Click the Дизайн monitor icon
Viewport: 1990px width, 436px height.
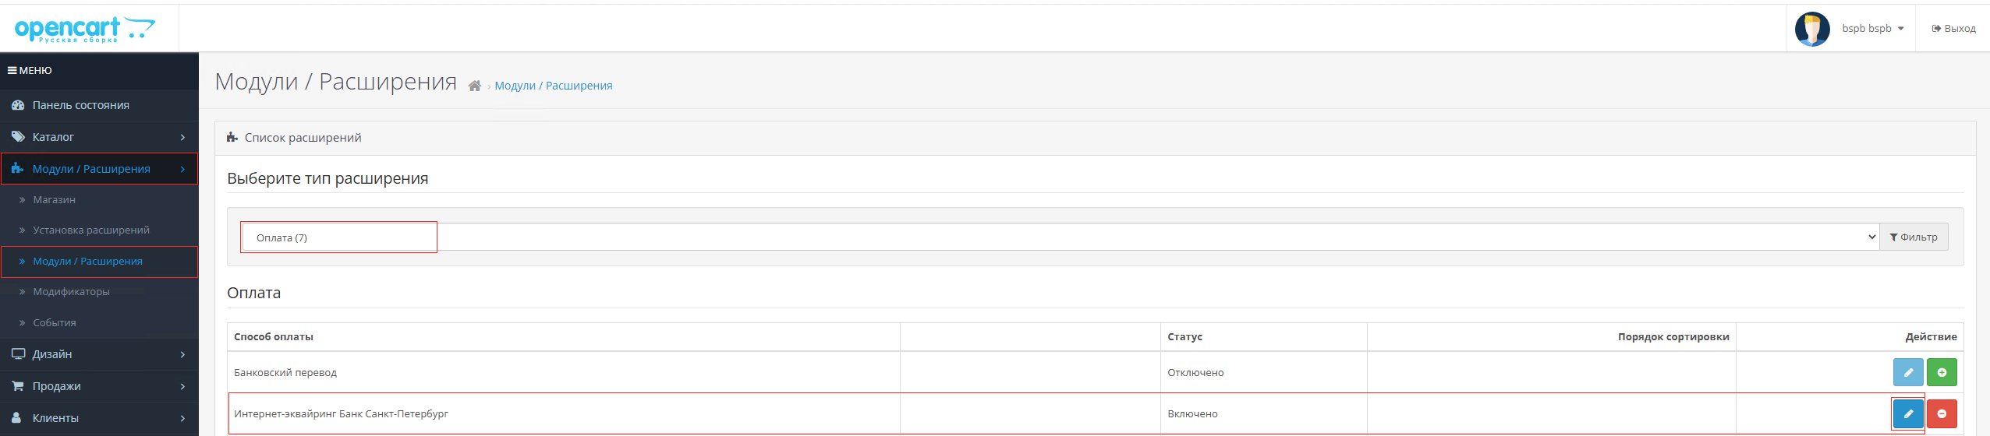18,354
